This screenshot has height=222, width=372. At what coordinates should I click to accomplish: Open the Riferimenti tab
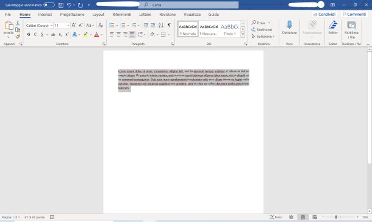(x=122, y=15)
